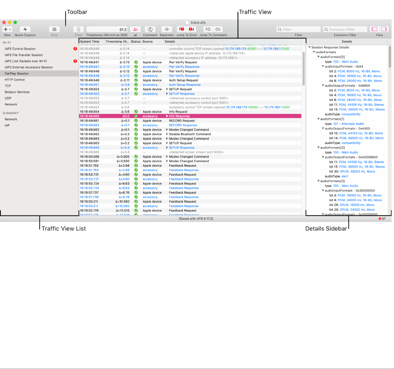Insert a Separator from the toolbar

pyautogui.click(x=167, y=29)
